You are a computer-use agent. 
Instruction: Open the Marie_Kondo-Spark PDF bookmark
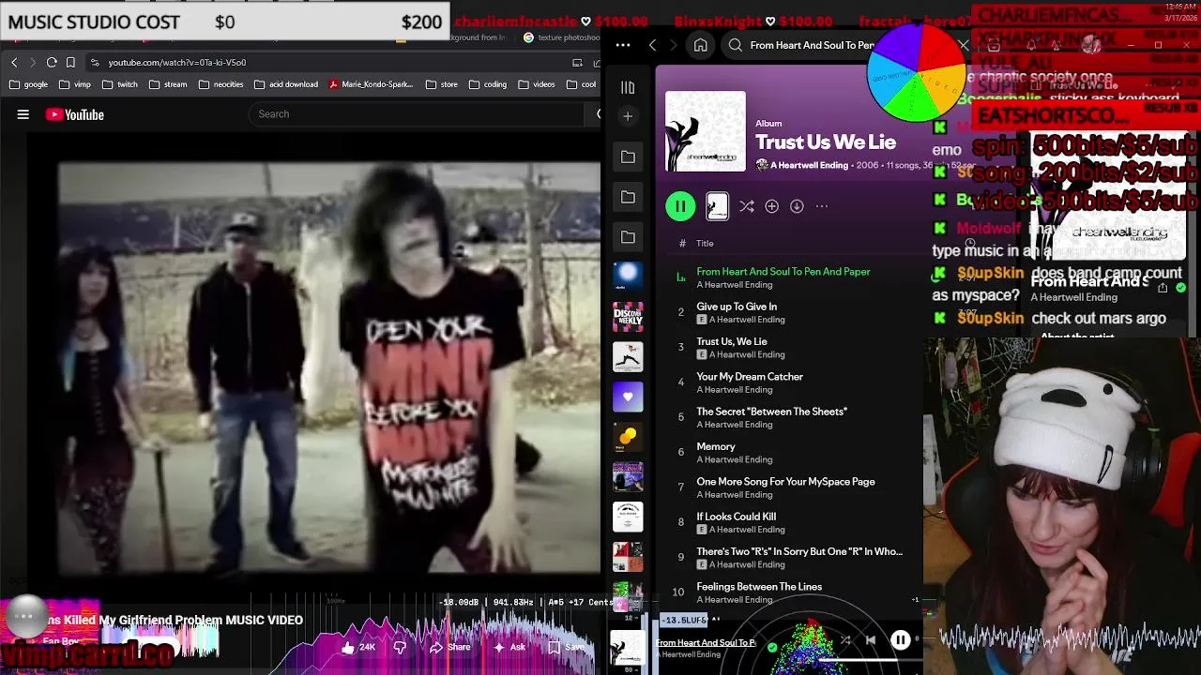[371, 84]
